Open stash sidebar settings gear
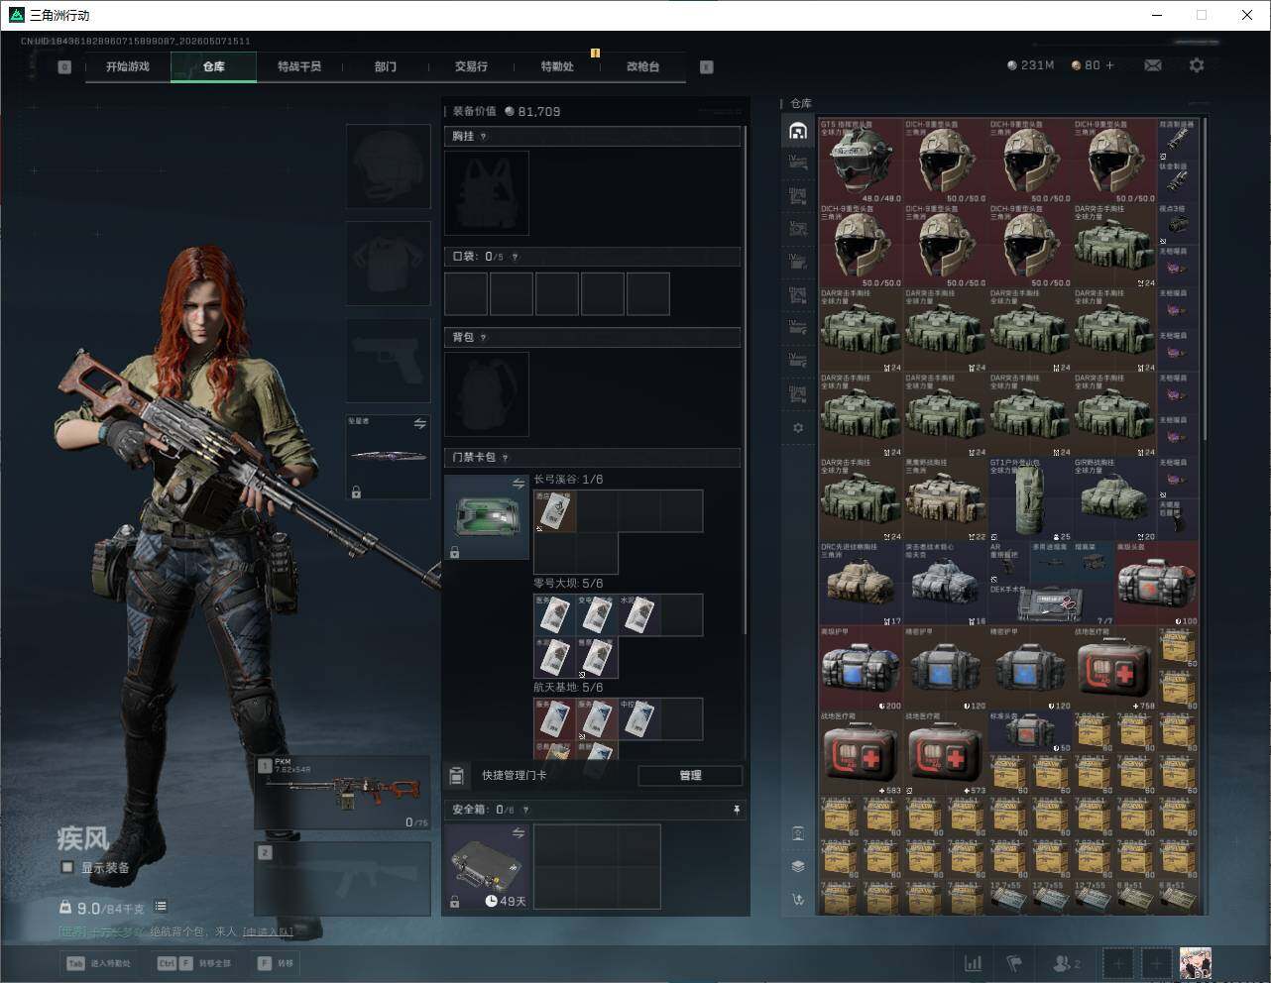Viewport: 1271px width, 983px height. [798, 428]
